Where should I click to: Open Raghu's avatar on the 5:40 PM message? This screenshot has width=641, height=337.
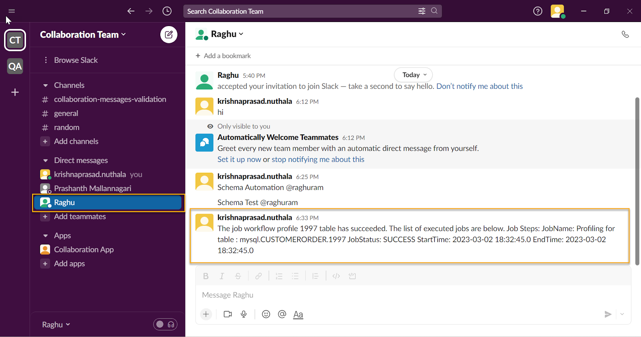click(x=204, y=82)
